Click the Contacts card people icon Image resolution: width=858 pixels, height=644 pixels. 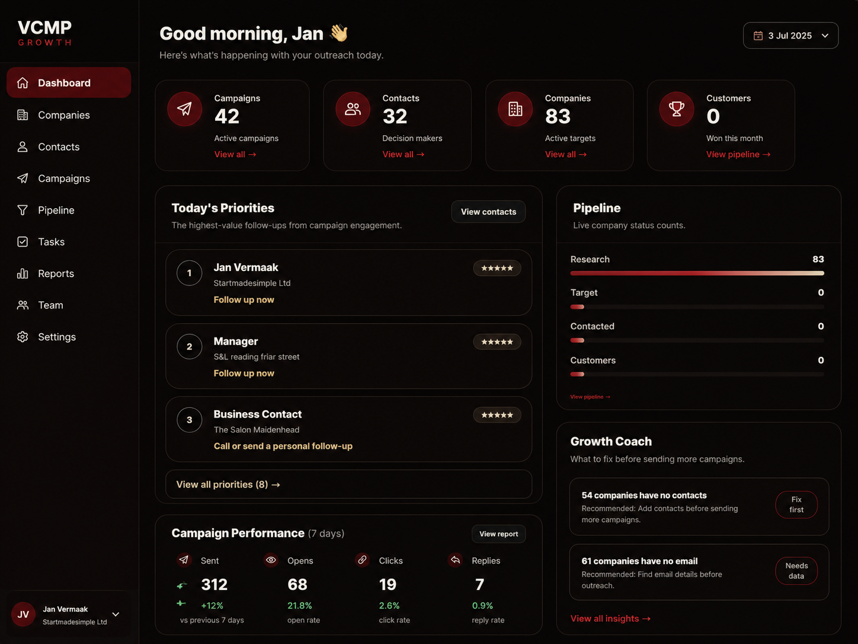click(x=353, y=109)
